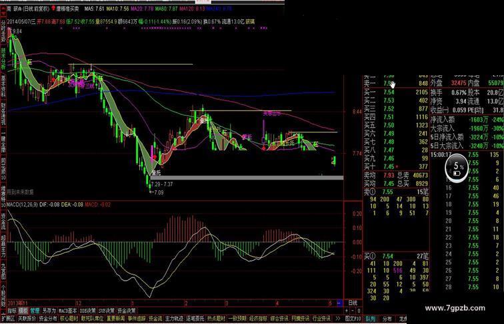
Task: Select the 分布 tab in the quote panel
Action: point(387,319)
